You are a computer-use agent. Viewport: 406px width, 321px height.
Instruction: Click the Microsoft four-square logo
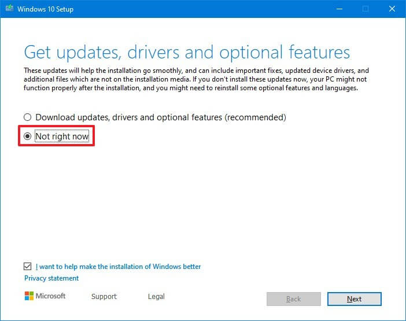click(x=29, y=296)
